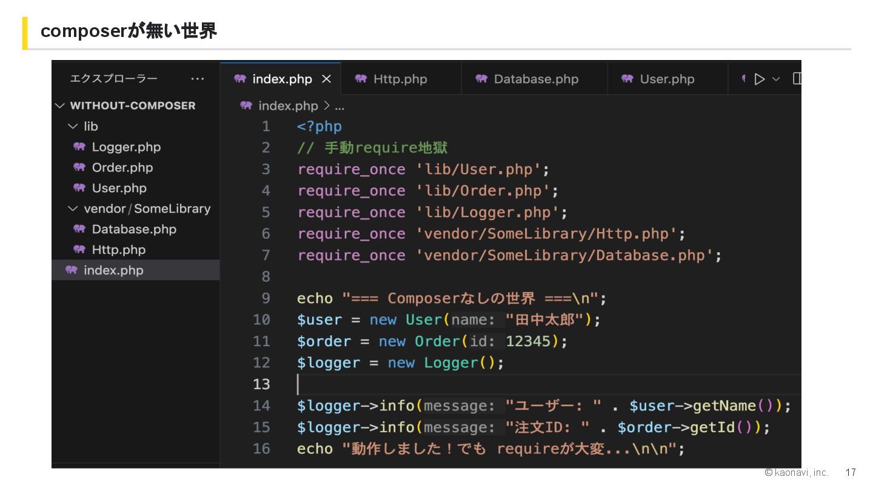Click the 田中太郎 string on line 10
This screenshot has width=873, height=491.
[544, 319]
